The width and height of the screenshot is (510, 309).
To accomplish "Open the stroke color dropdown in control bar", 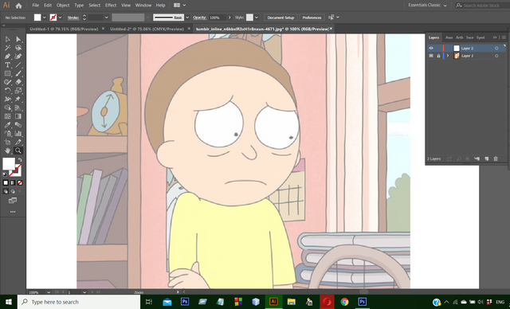I will [60, 18].
